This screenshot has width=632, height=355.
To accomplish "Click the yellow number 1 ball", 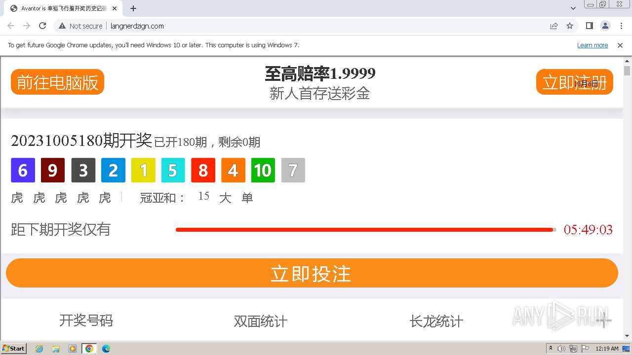I will click(x=143, y=170).
